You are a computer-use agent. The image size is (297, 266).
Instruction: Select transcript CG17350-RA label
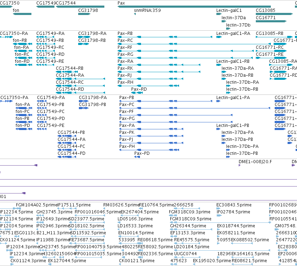point(14,33)
